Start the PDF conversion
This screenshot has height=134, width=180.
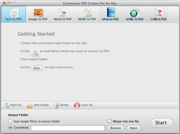[x=162, y=123]
